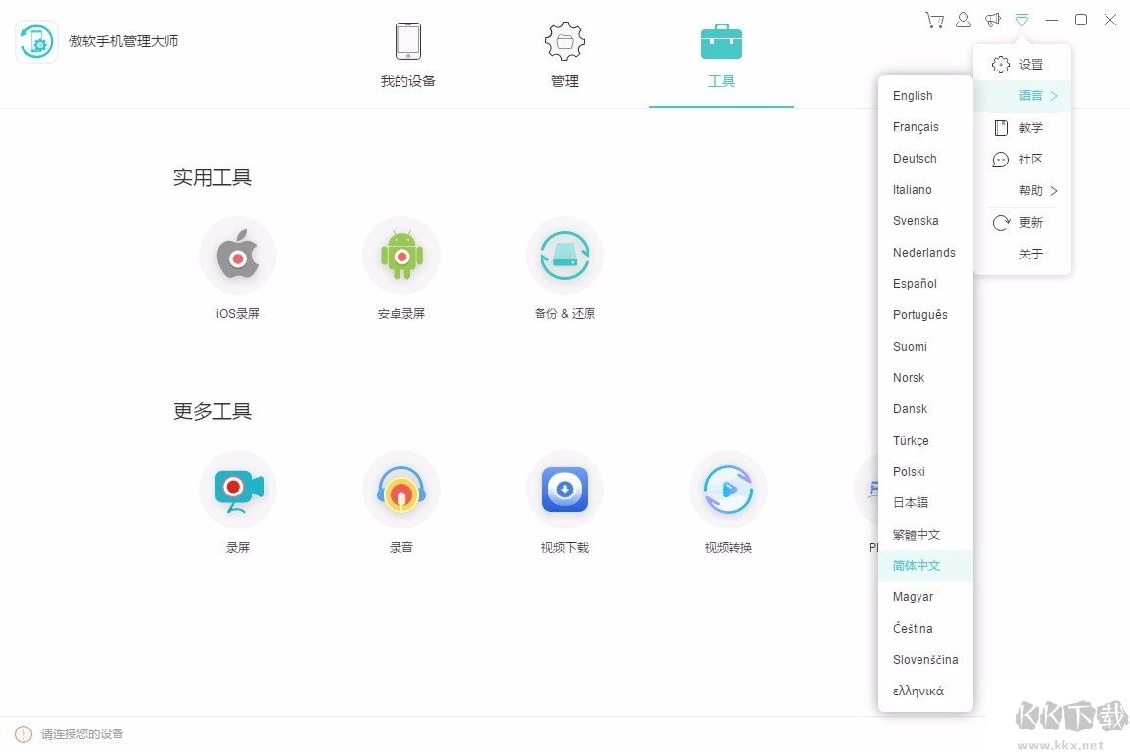Choose 更新 to check for updates
This screenshot has width=1130, height=752.
pos(1022,222)
